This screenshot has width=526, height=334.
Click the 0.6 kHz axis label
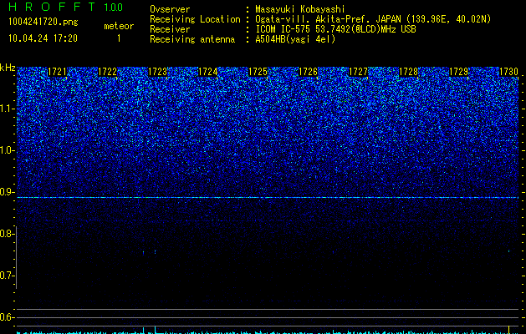5,317
